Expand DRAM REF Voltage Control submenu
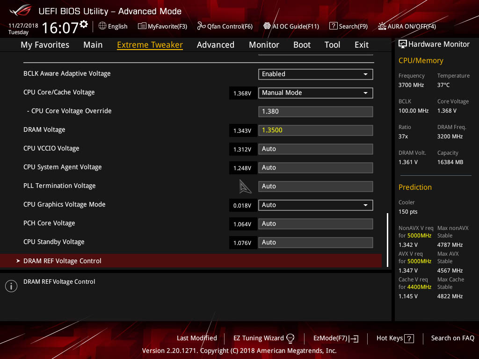The width and height of the screenshot is (479, 359). pyautogui.click(x=191, y=261)
